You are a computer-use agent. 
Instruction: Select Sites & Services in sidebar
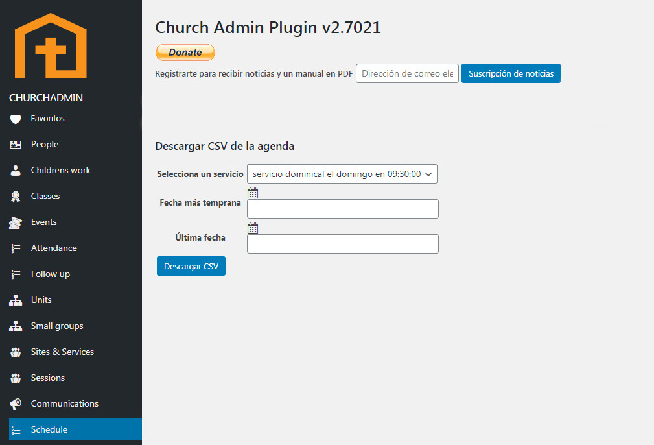pos(62,352)
